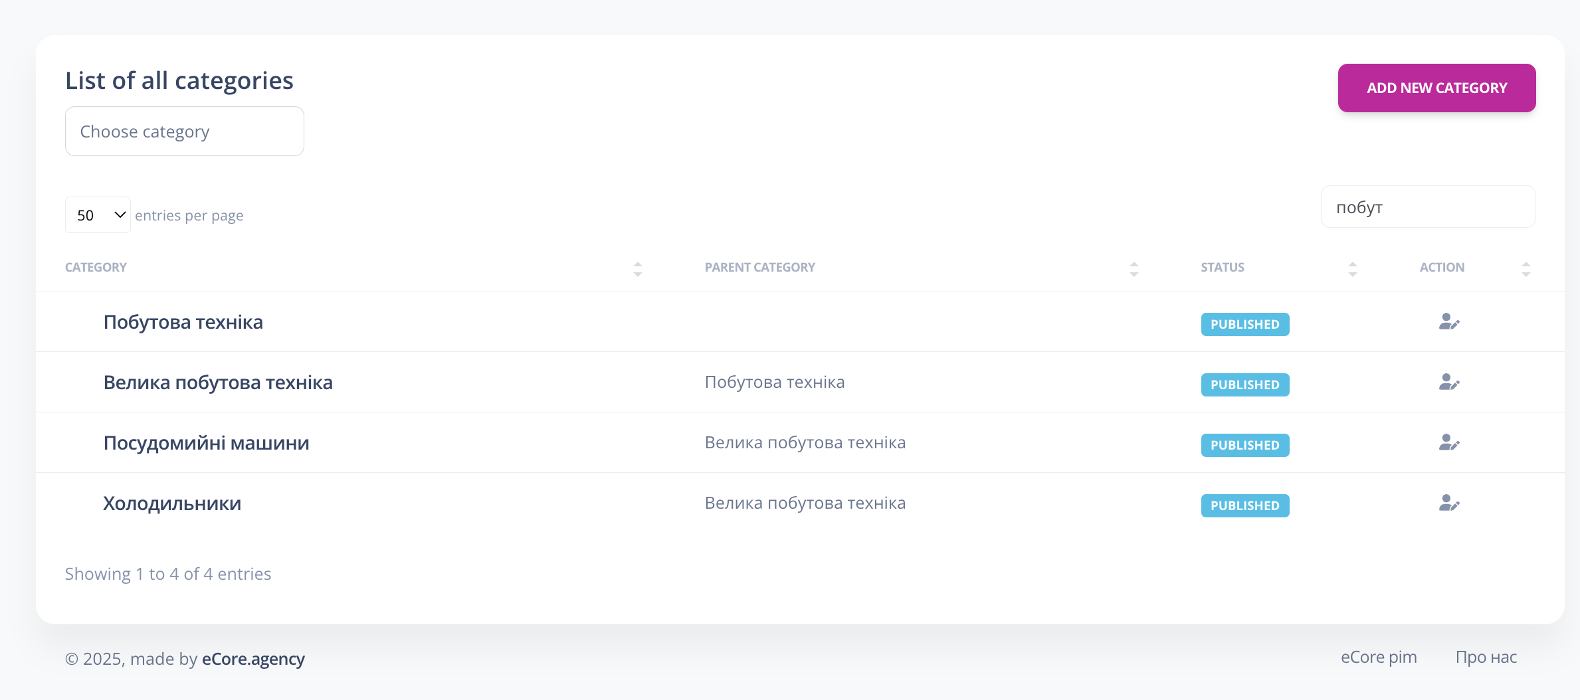Click the Холодильники category name
This screenshot has width=1580, height=700.
(x=172, y=503)
